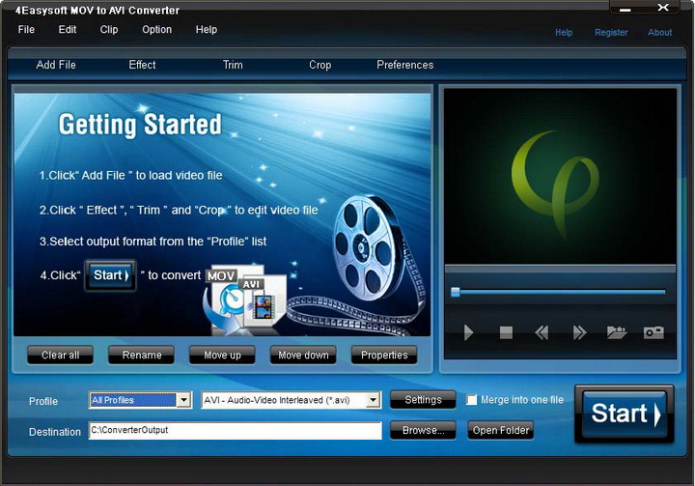The height and width of the screenshot is (486, 695).
Task: Click the Clear all button
Action: point(60,355)
